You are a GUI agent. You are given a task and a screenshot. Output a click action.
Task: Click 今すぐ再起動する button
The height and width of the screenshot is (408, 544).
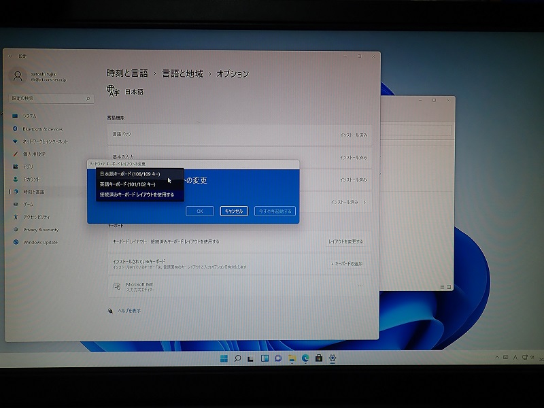click(275, 211)
